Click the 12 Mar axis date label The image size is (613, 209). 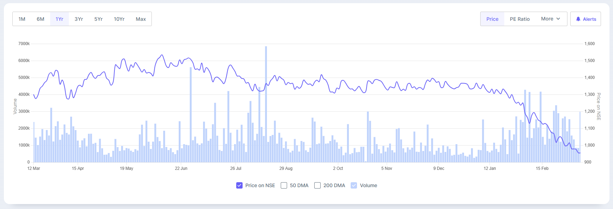(x=34, y=168)
